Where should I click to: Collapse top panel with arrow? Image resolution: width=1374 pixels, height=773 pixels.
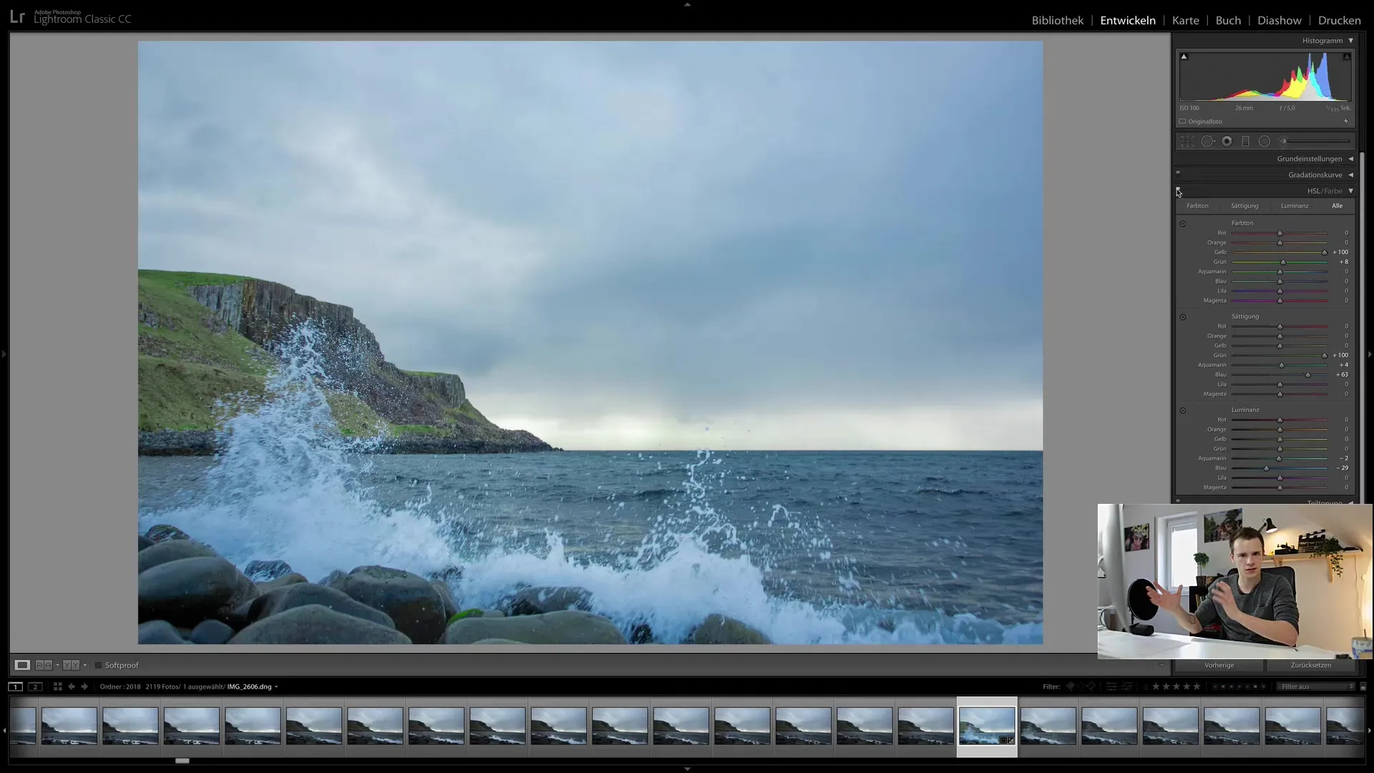pos(687,4)
